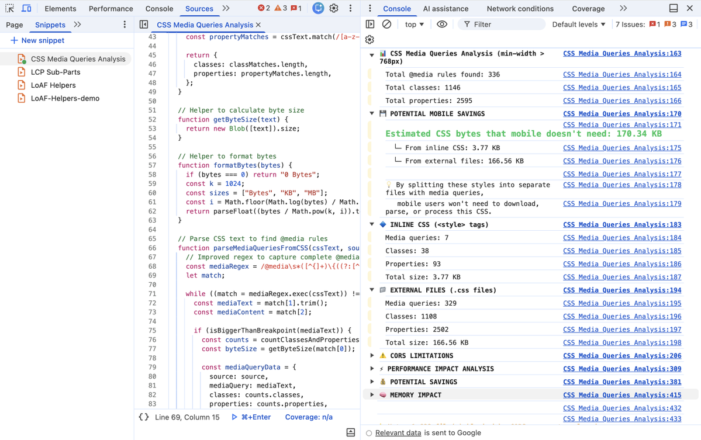701x440 pixels.
Task: Open the blue AI assistance button in toolbar
Action: [318, 8]
